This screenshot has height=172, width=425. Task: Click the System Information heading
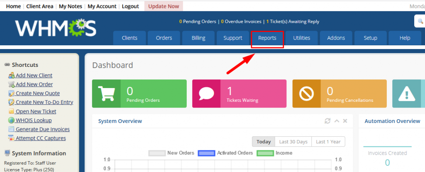point(39,153)
